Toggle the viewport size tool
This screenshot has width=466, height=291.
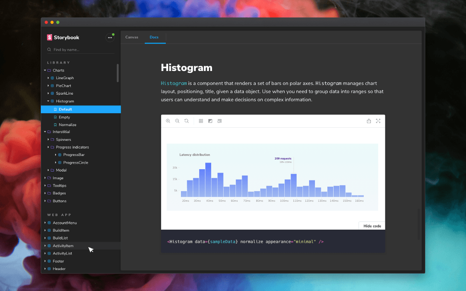[219, 121]
